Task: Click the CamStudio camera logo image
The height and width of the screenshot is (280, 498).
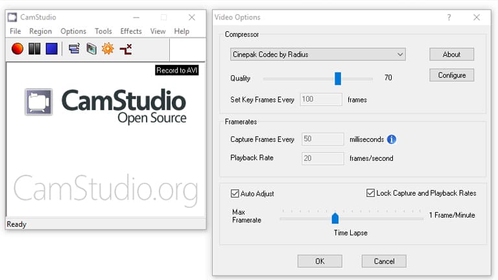Action: coord(39,102)
